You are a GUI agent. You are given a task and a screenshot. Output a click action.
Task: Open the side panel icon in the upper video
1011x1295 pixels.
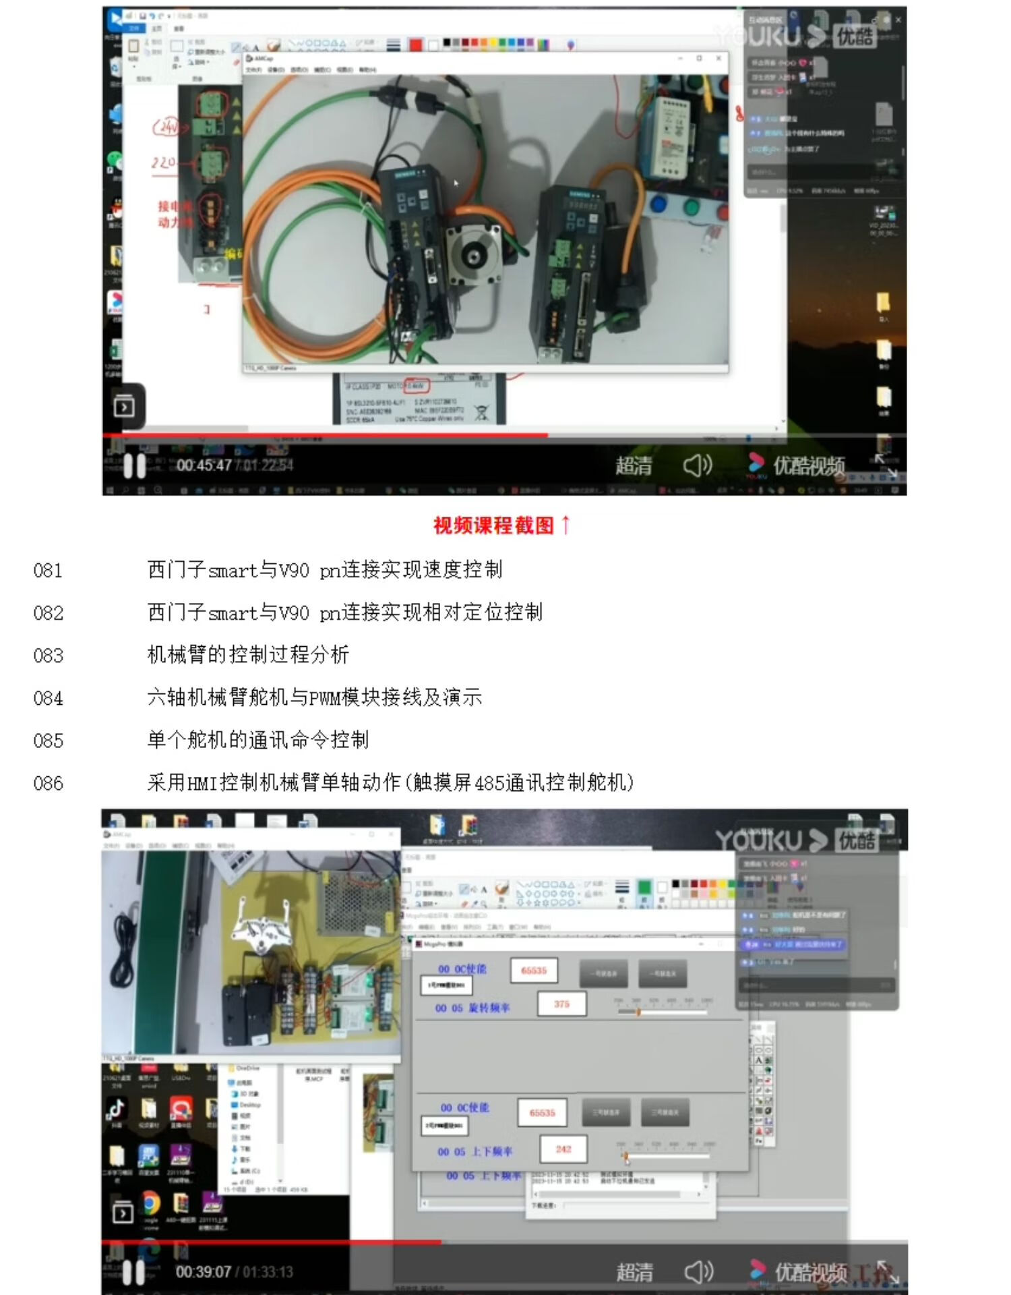pyautogui.click(x=124, y=407)
